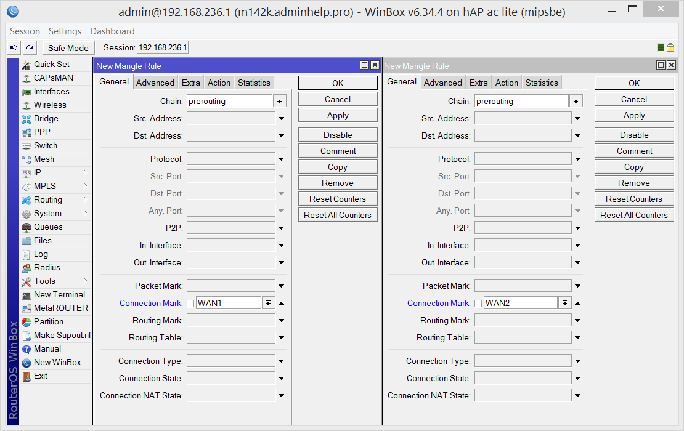Switch to Statistics tab in right window
The image size is (684, 431).
[x=542, y=83]
